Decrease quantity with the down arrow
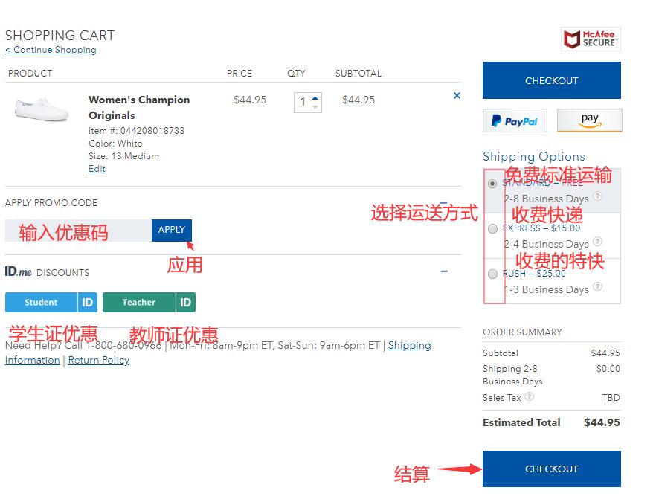This screenshot has width=656, height=502. [x=315, y=107]
